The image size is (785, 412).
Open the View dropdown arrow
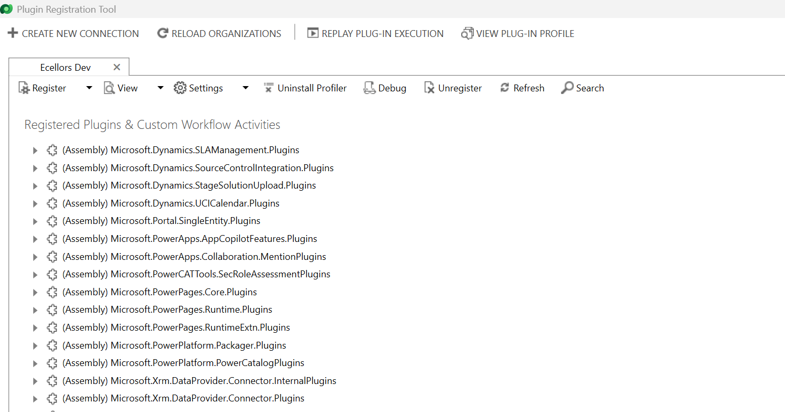pyautogui.click(x=161, y=88)
